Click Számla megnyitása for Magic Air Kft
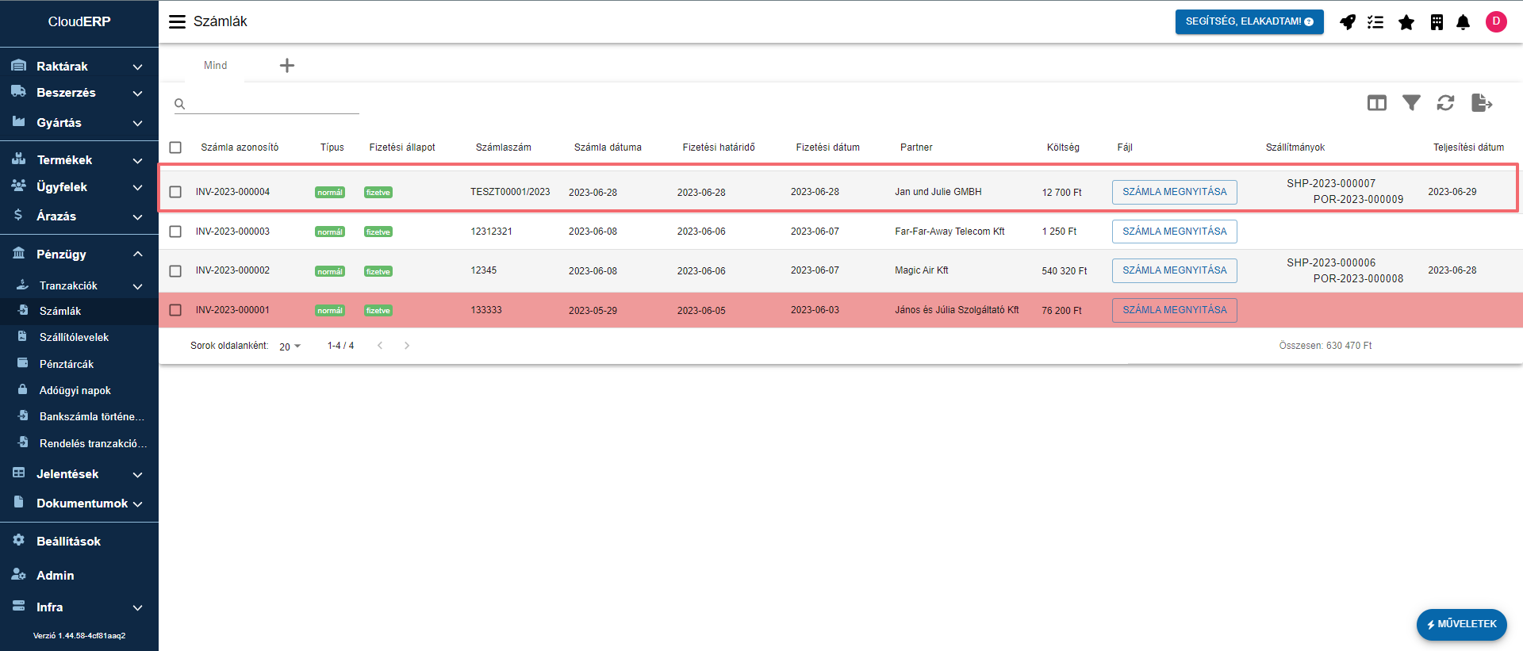This screenshot has height=651, width=1523. tap(1174, 270)
